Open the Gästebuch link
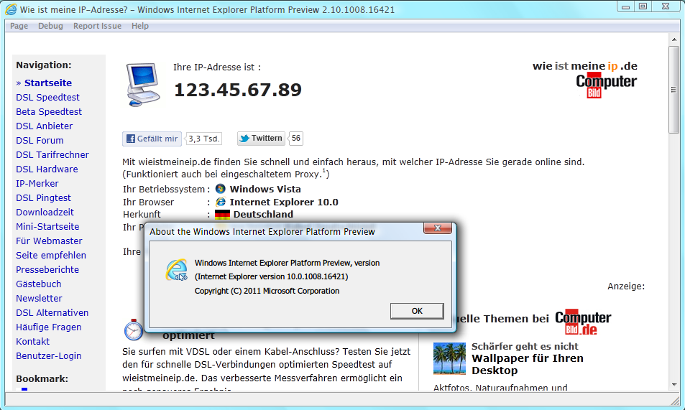This screenshot has height=410, width=685. 38,284
